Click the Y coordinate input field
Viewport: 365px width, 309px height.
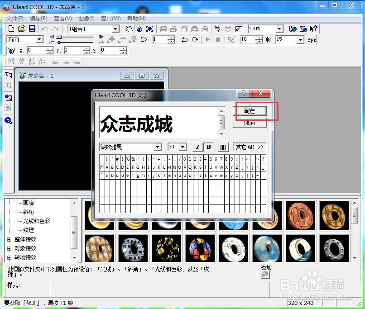pos(74,50)
